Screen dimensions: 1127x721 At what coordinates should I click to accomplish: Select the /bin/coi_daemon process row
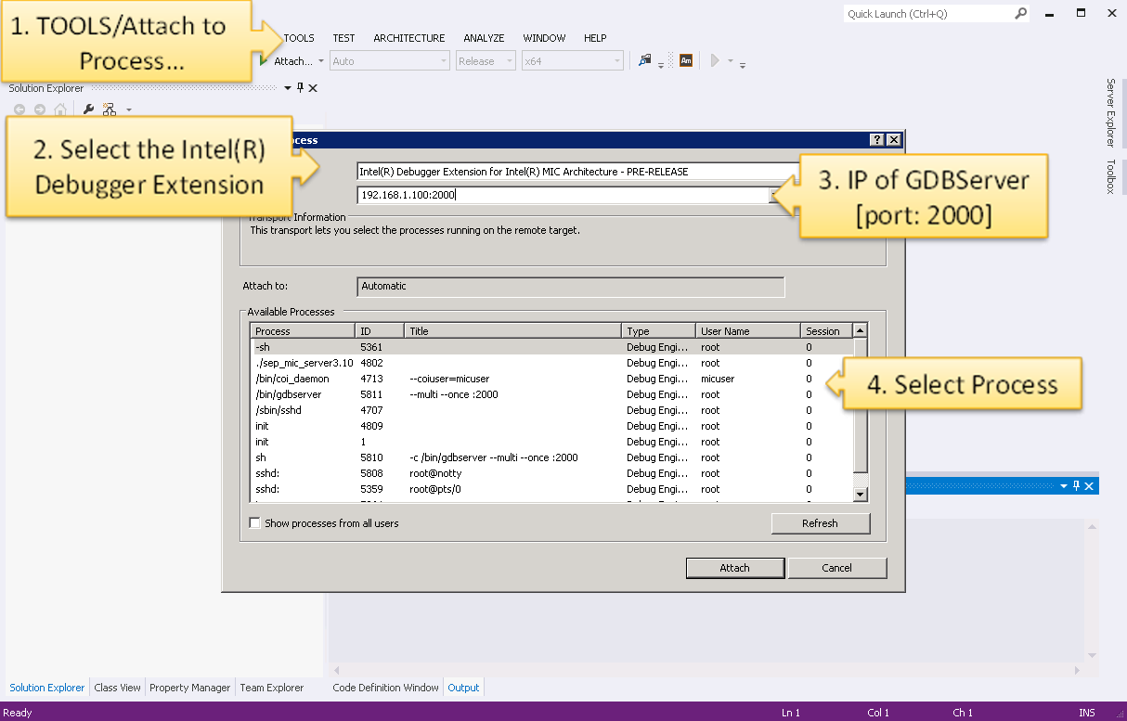(x=551, y=379)
